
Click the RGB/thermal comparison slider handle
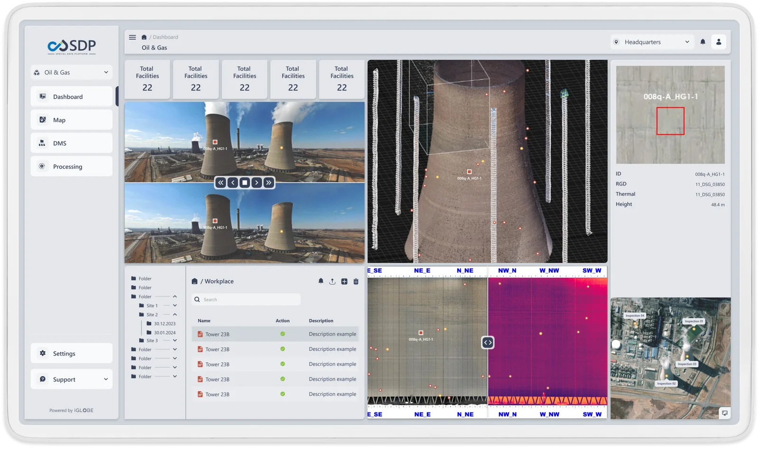click(x=488, y=342)
